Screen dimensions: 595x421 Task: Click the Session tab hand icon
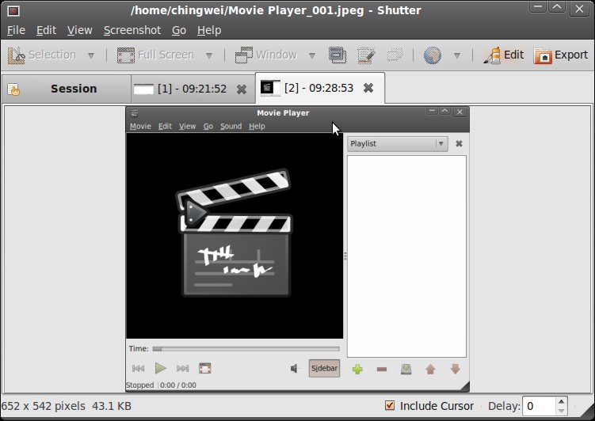click(x=13, y=89)
